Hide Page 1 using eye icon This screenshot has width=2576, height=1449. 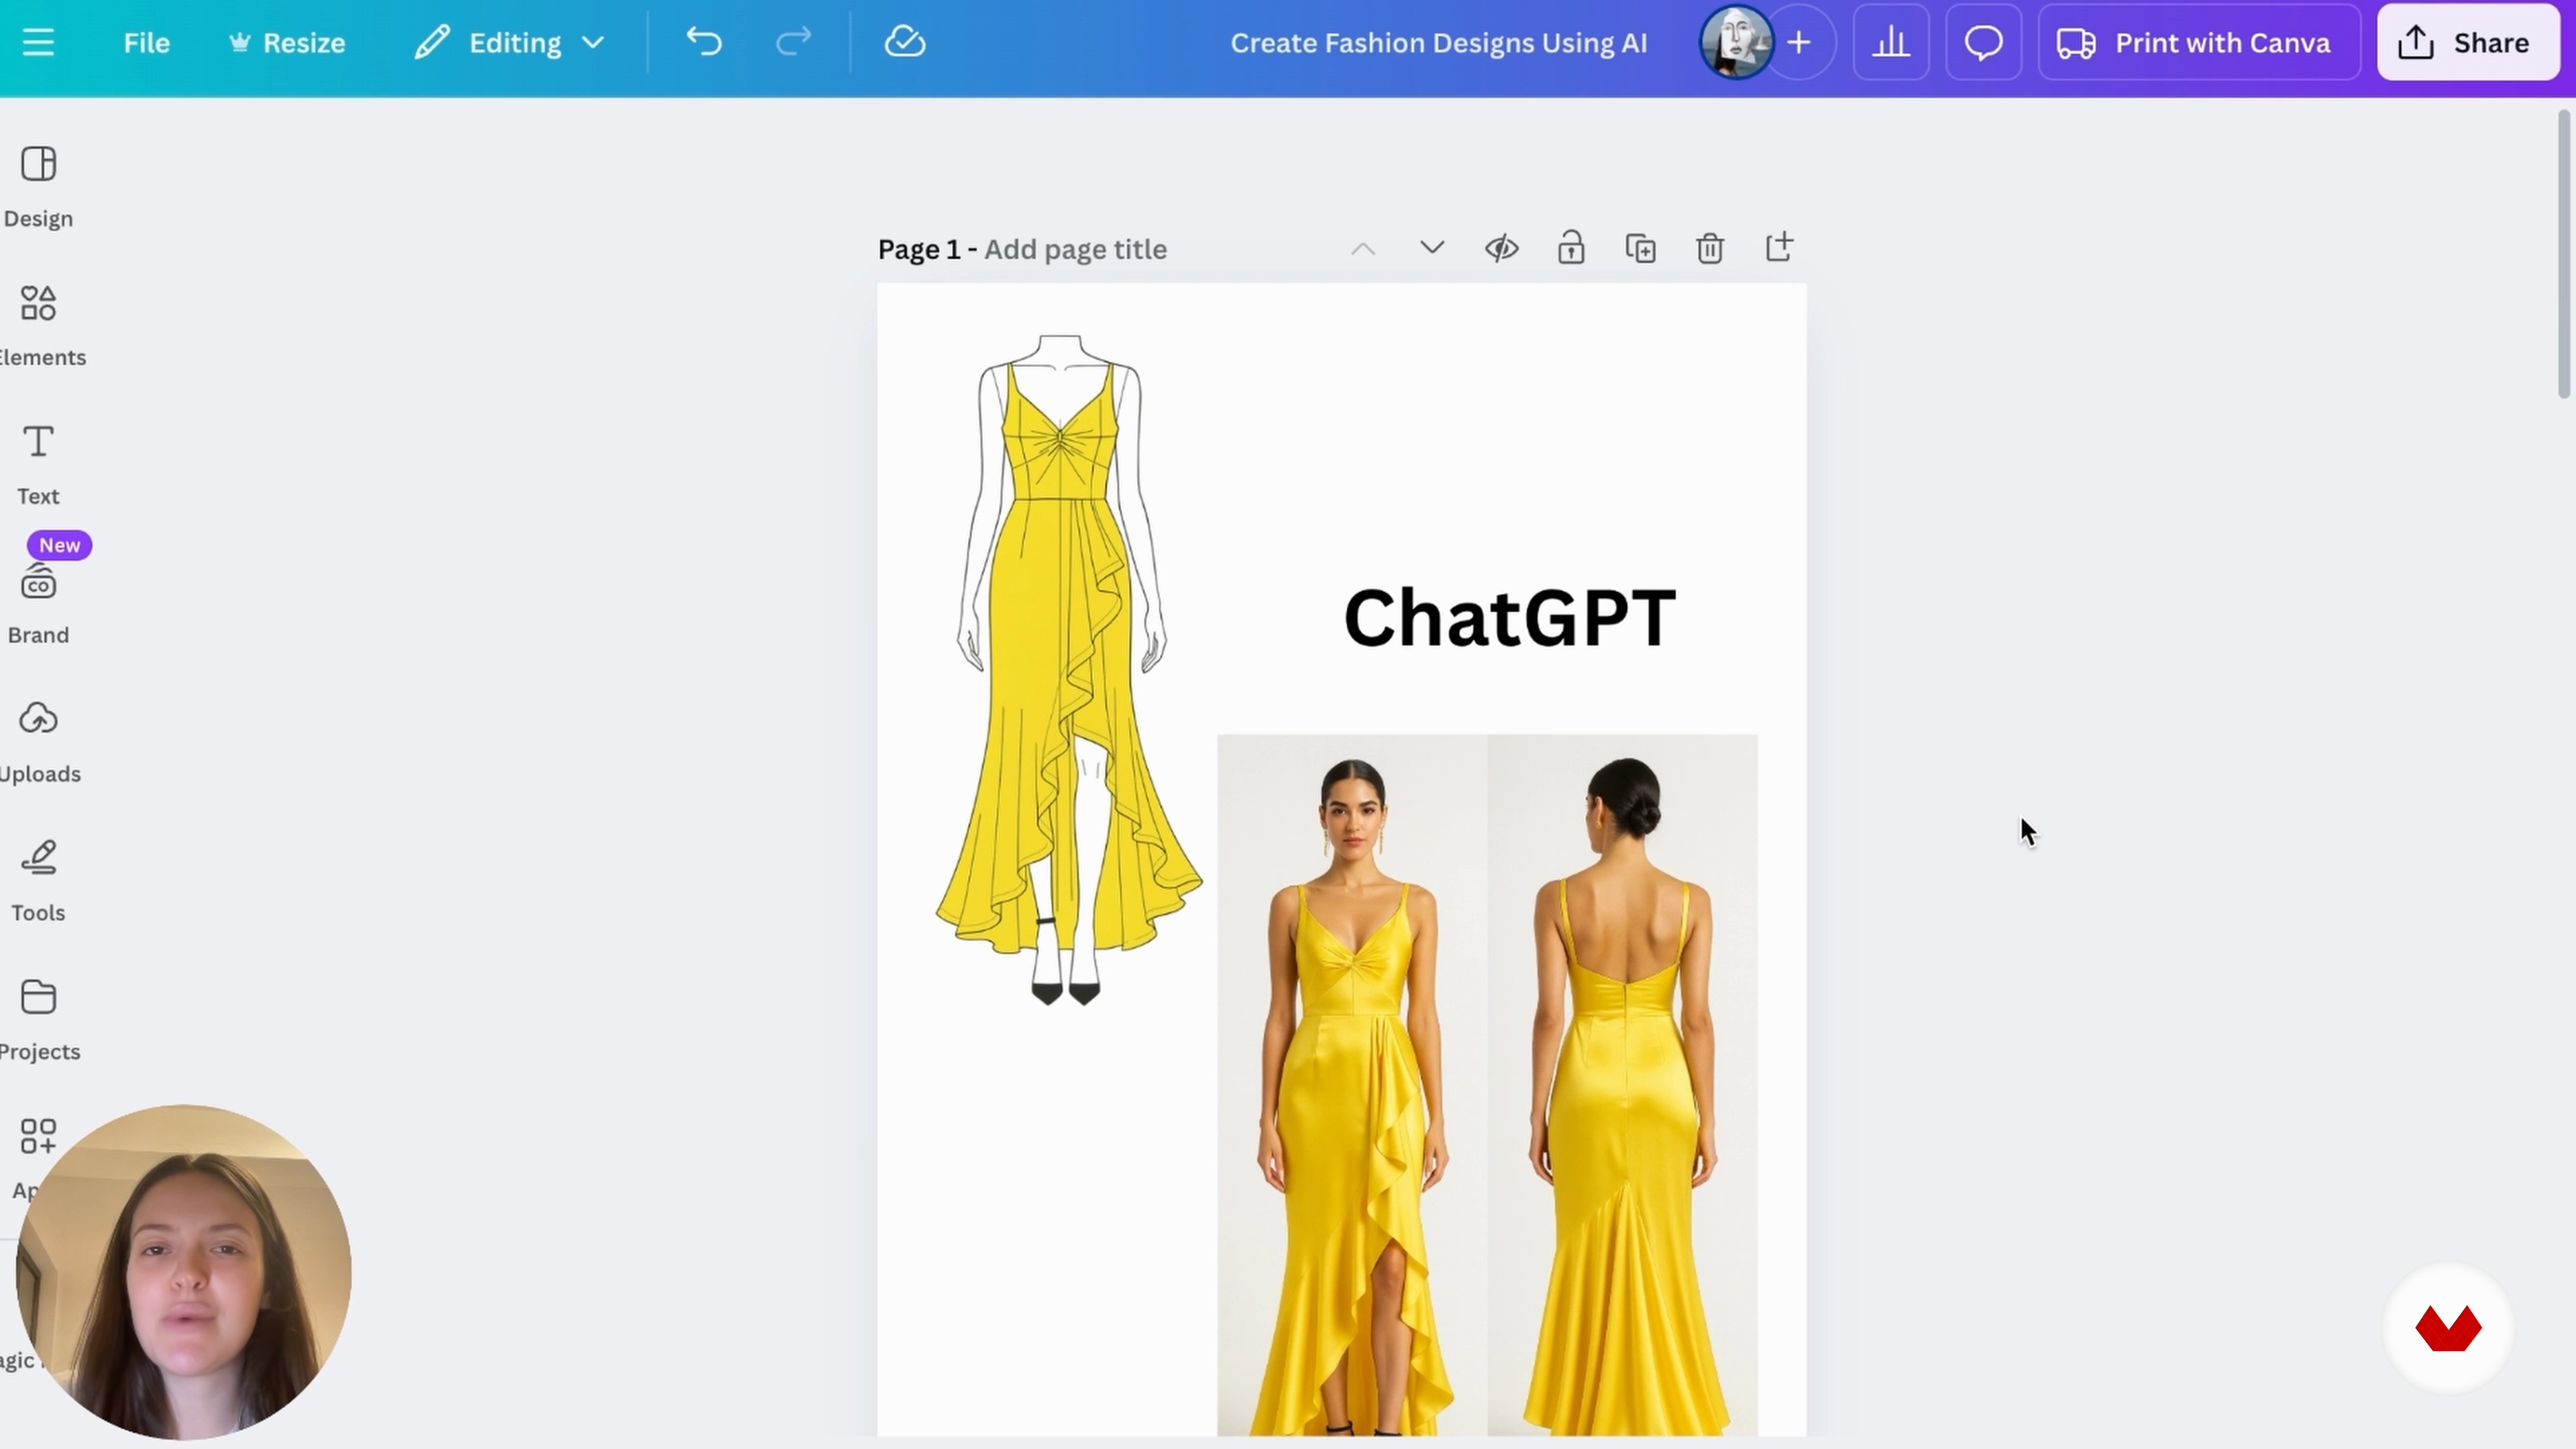(x=1501, y=249)
